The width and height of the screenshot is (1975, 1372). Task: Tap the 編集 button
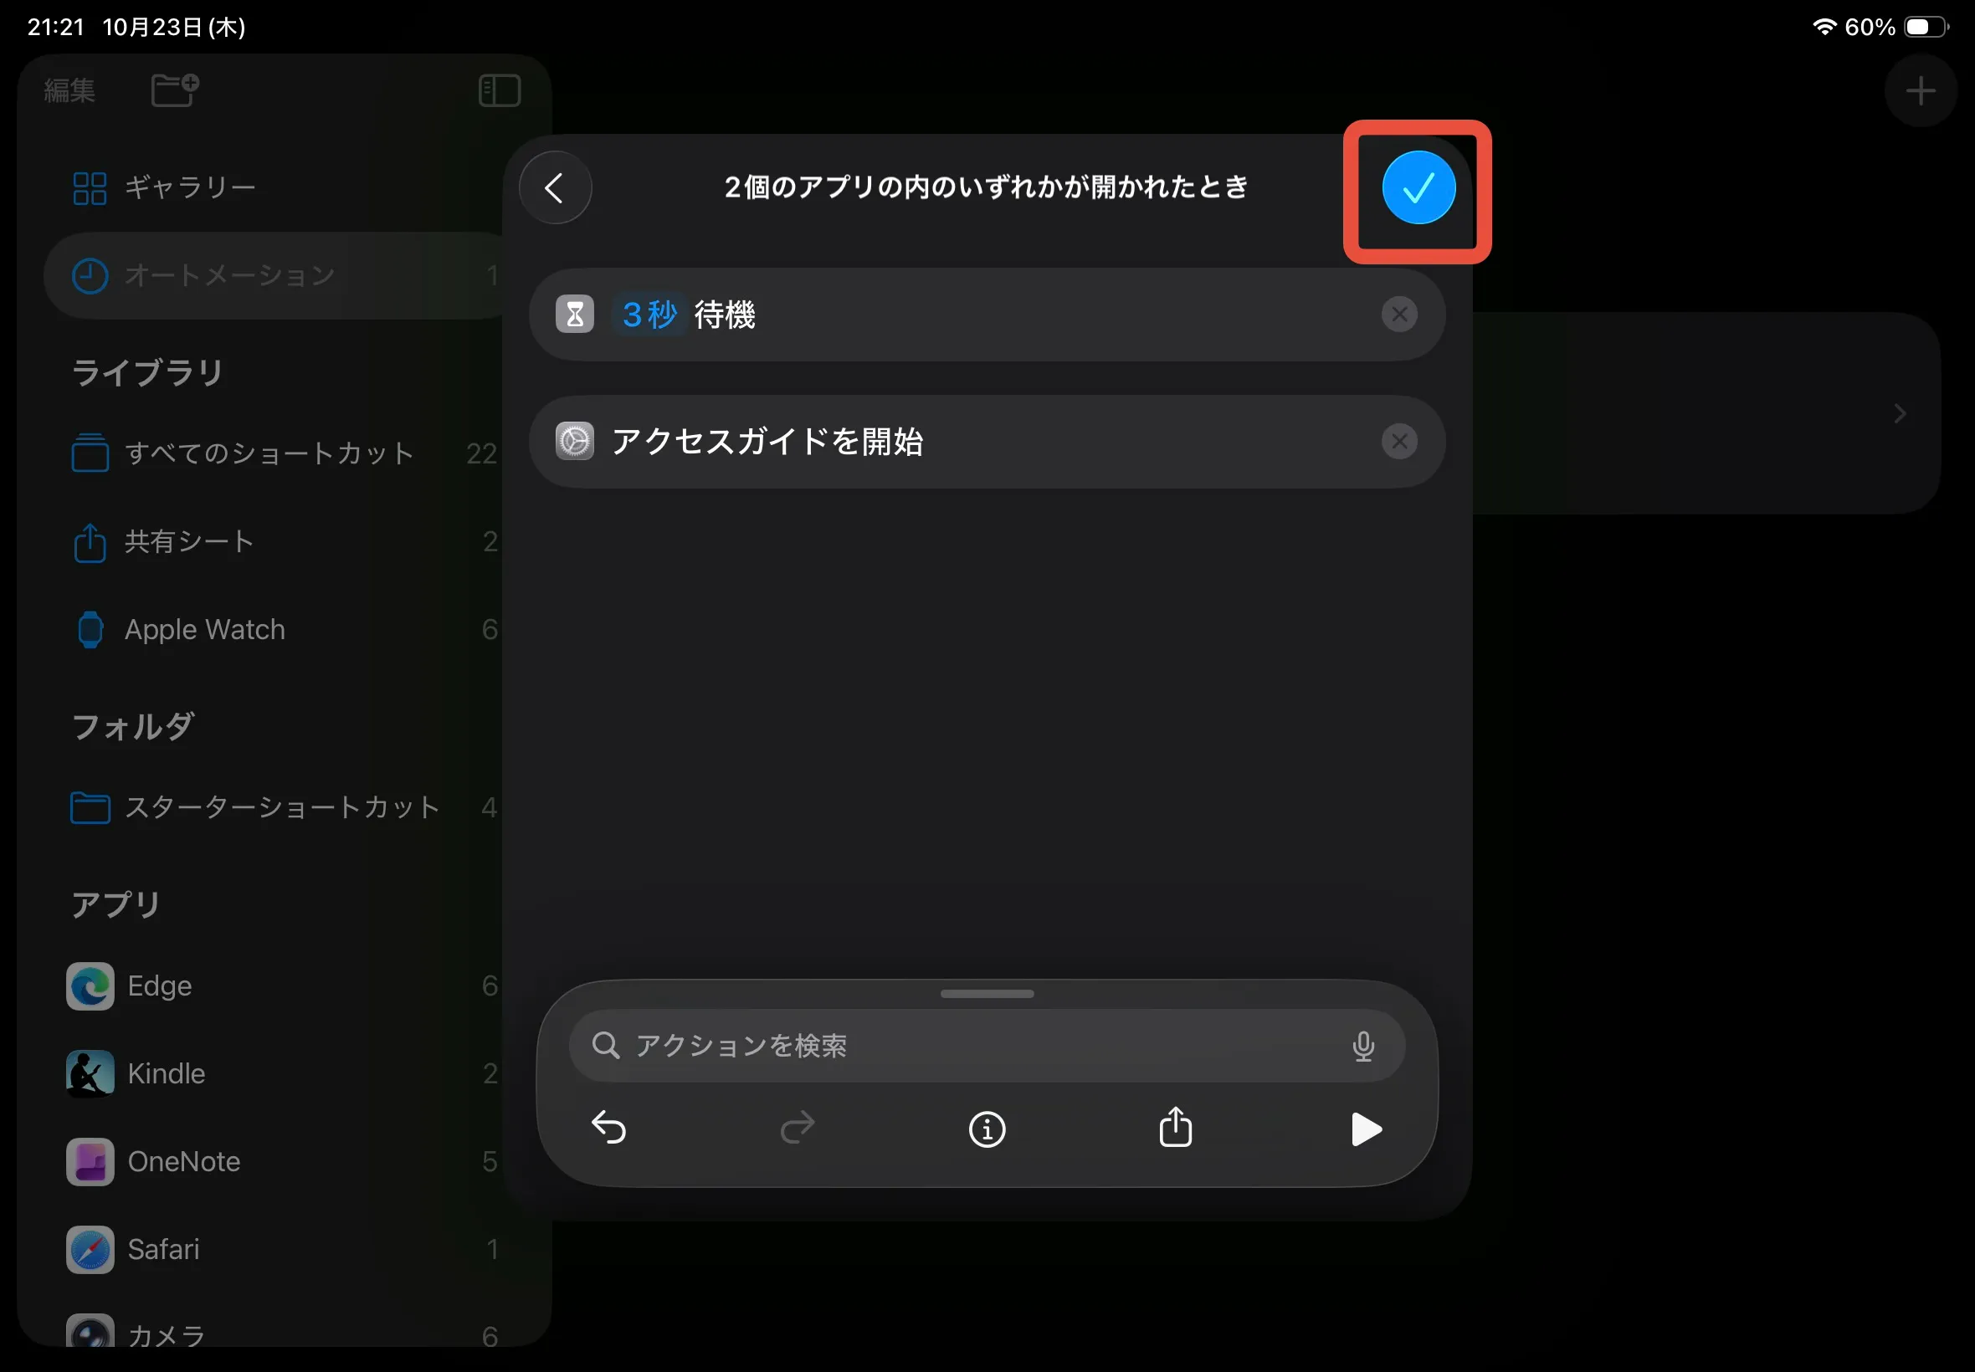[69, 90]
